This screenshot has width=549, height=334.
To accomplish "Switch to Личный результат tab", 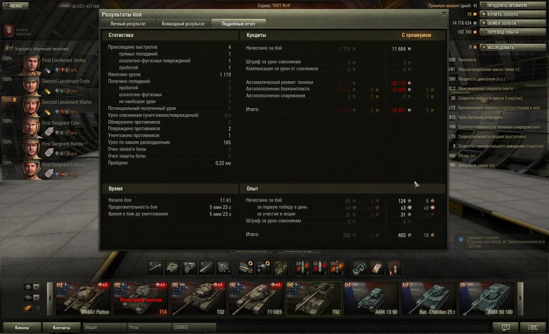I will 128,23.
